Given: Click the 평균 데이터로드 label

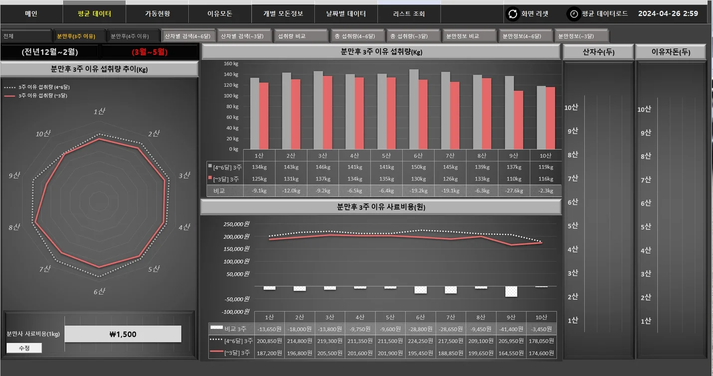Looking at the screenshot, I should tap(605, 14).
